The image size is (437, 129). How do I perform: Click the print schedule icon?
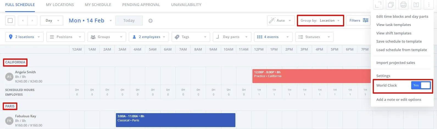[x=403, y=5]
